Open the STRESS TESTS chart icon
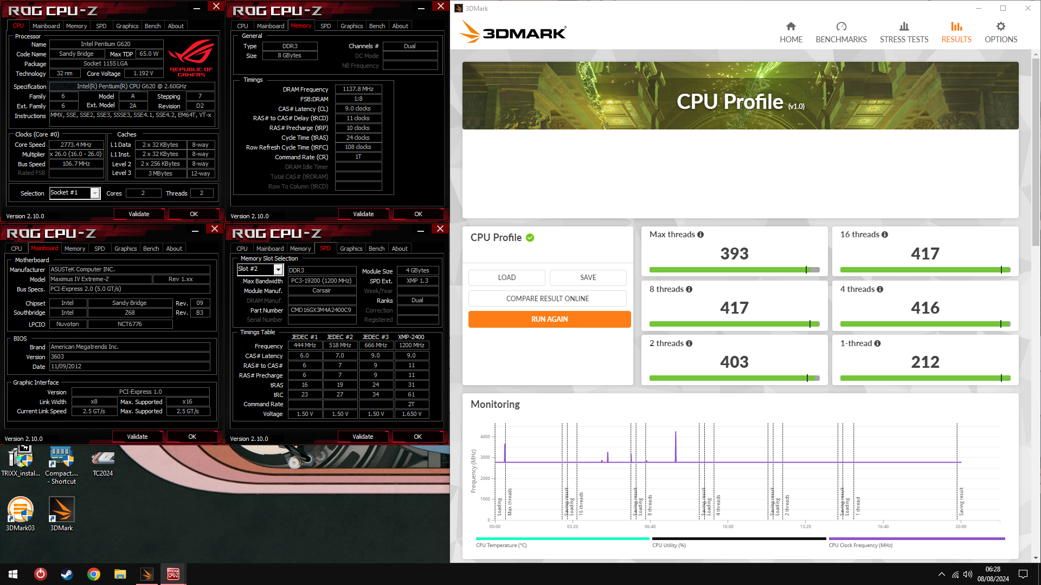Screen dimensions: 1041x585 pos(904,27)
